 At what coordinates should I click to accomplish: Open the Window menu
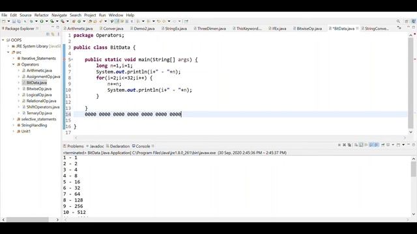tap(116, 15)
